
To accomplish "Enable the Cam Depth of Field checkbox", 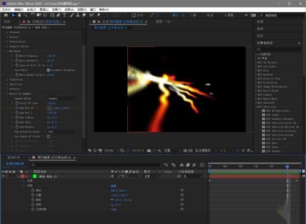I will 48,137.
